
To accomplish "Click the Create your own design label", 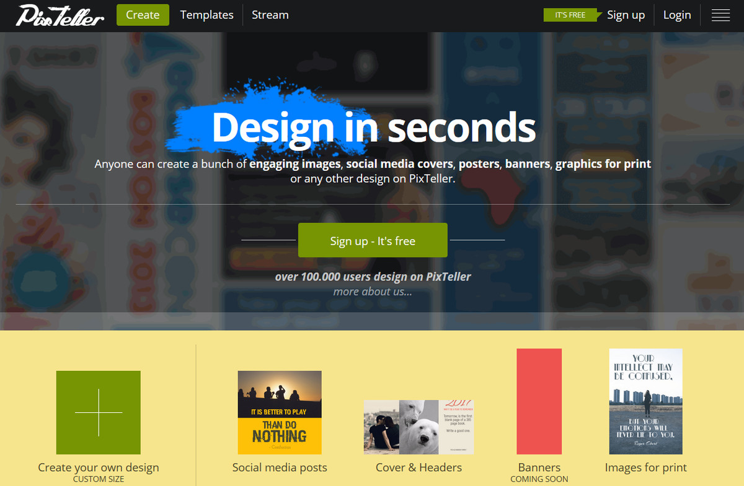I will (x=99, y=467).
